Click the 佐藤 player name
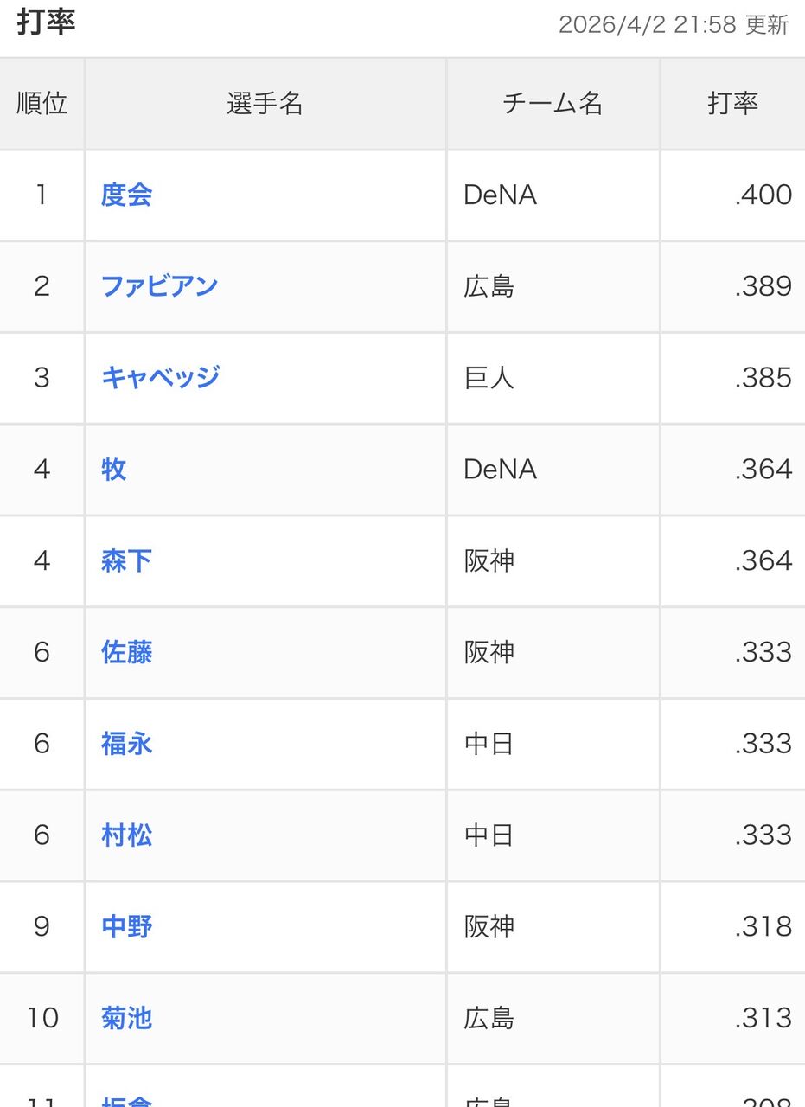 click(126, 652)
